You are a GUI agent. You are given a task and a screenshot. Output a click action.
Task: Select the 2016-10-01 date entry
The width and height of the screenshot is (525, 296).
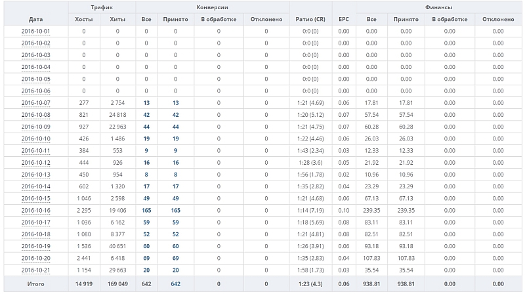tap(35, 31)
